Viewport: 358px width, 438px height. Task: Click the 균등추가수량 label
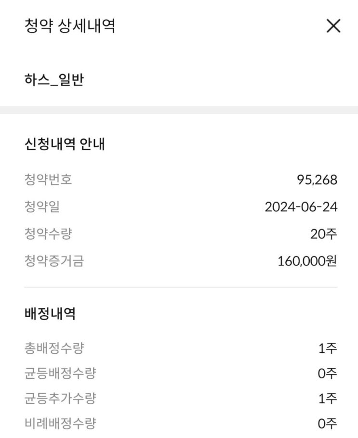pyautogui.click(x=60, y=398)
